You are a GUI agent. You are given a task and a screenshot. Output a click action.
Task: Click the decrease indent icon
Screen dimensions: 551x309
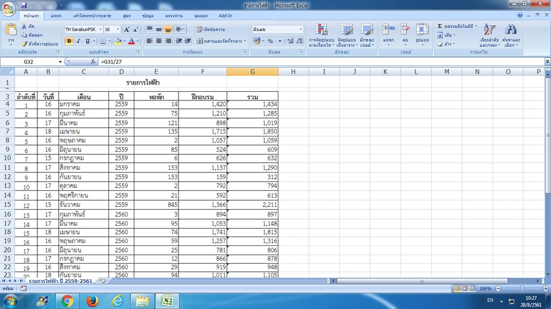coord(179,41)
